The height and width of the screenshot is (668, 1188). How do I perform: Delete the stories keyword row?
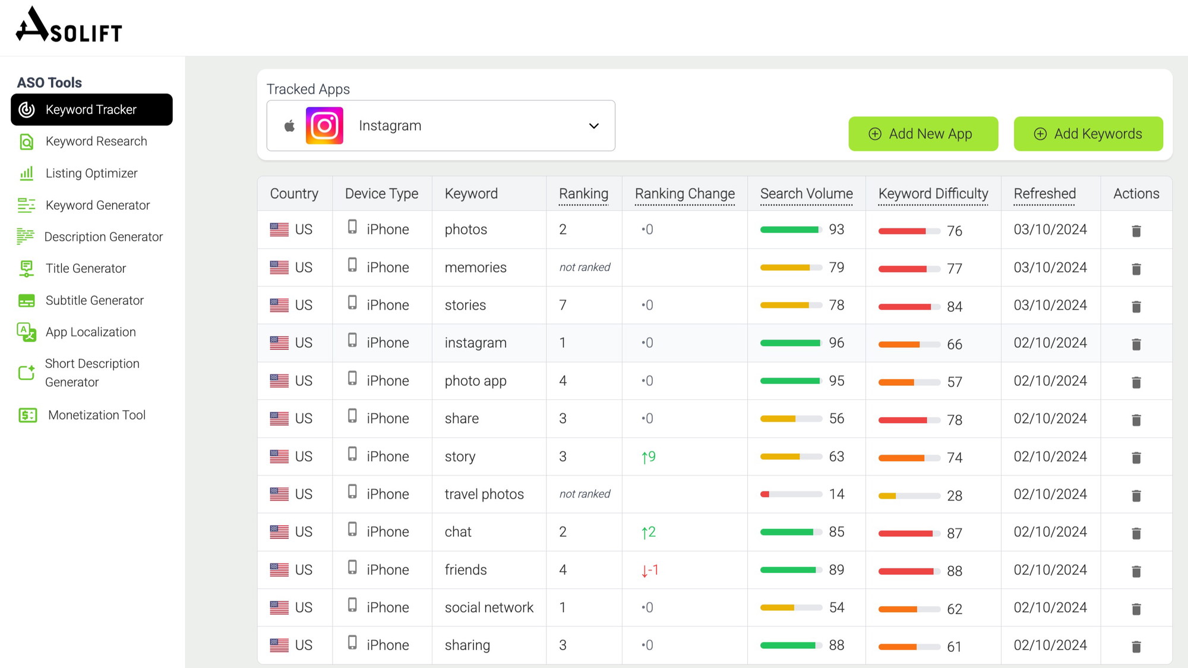pyautogui.click(x=1136, y=306)
